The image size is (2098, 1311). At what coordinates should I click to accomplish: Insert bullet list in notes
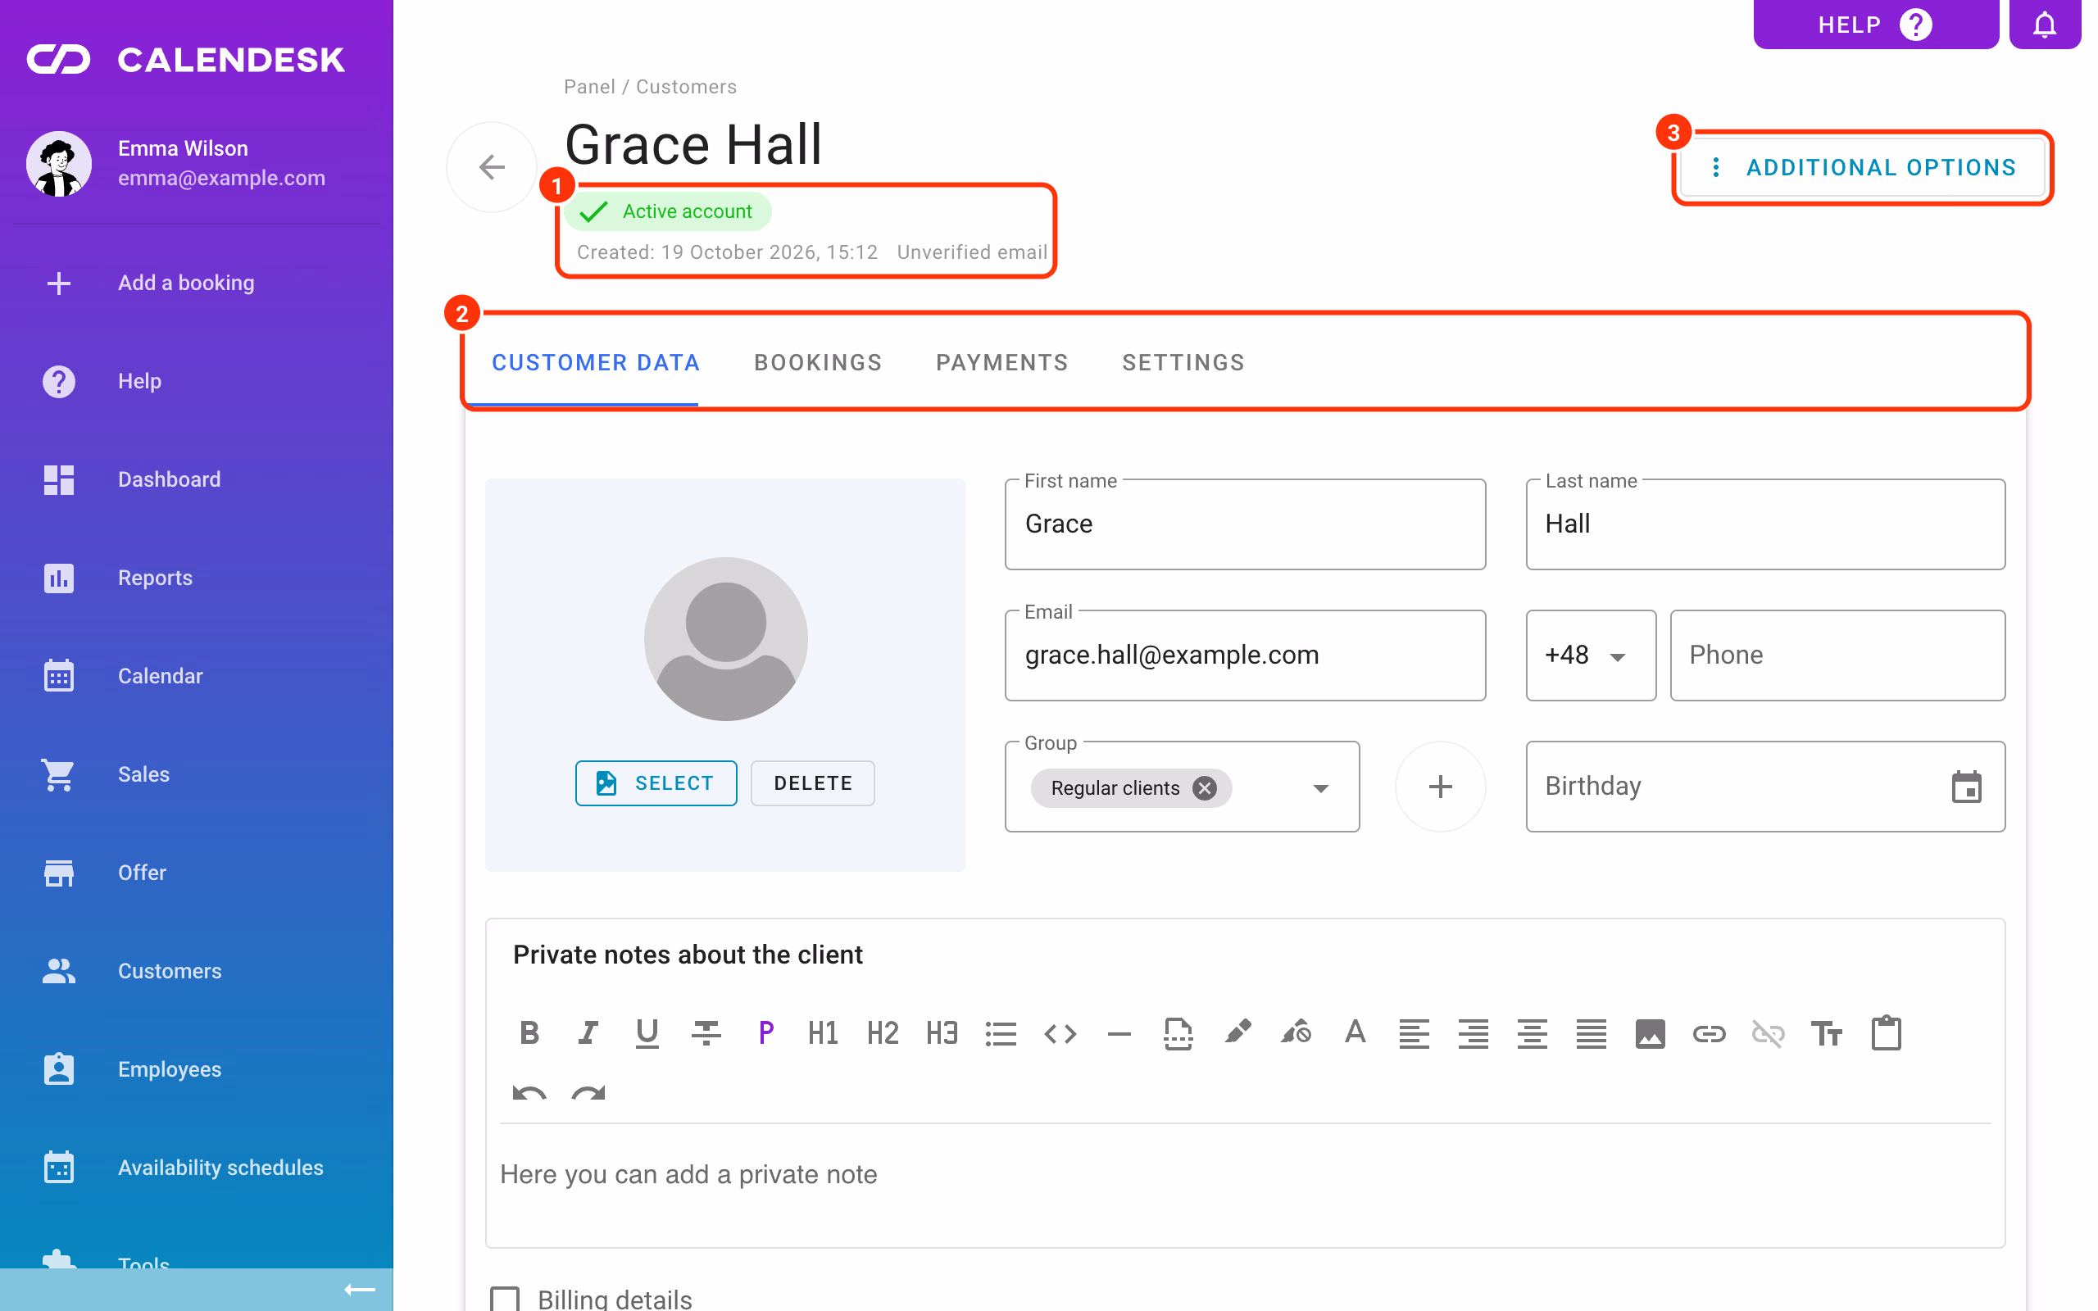[1001, 1032]
